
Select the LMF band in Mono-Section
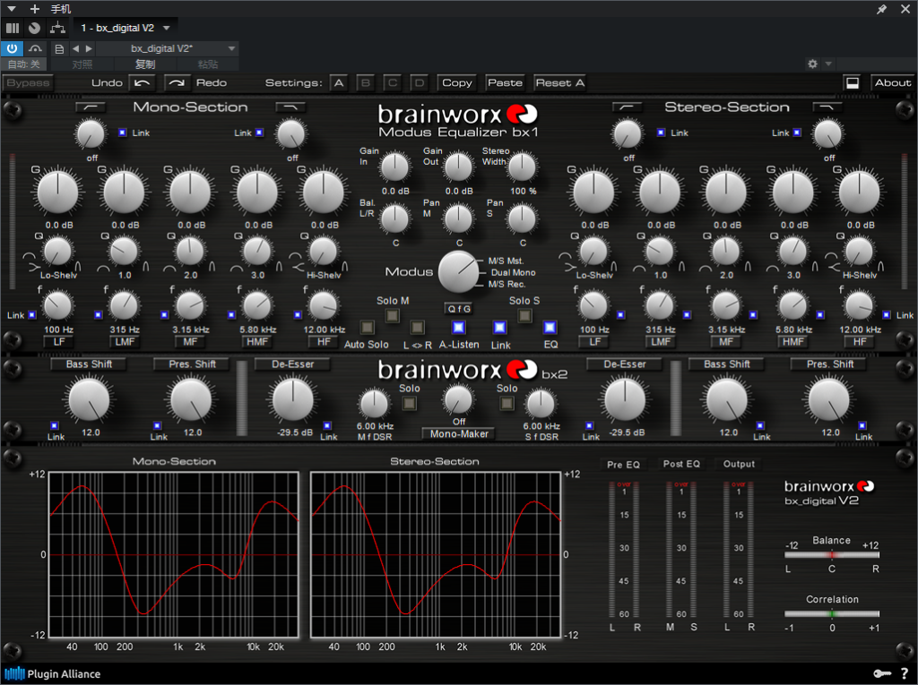(x=123, y=342)
